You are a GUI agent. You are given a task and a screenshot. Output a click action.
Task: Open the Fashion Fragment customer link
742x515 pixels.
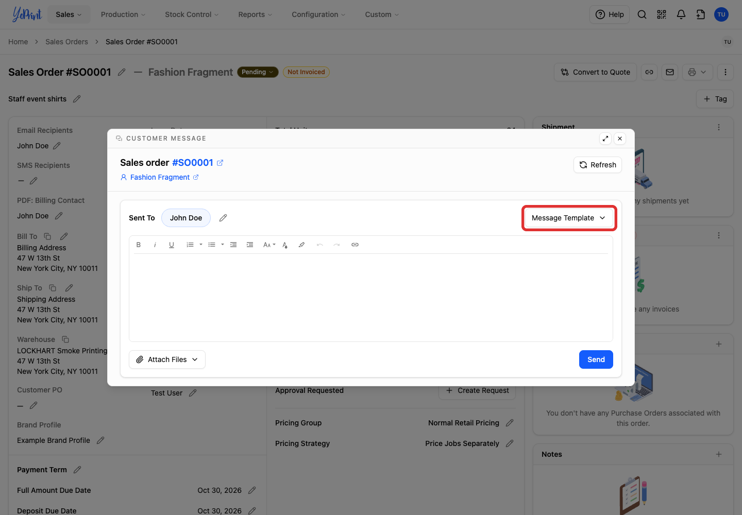[160, 177]
